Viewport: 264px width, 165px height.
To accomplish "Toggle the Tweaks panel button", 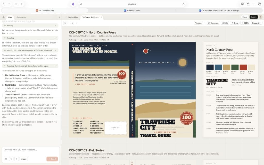I will point(198,23).
